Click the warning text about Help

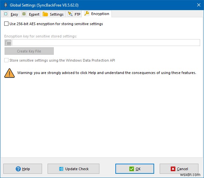tap(107, 73)
